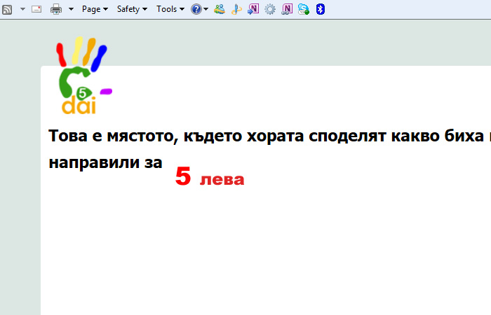The height and width of the screenshot is (315, 491).
Task: Click the Send to OneNote icon
Action: click(x=253, y=9)
